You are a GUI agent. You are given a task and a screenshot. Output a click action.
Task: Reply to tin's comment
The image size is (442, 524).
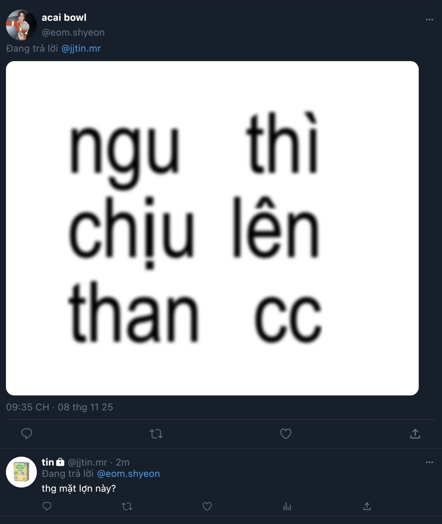47,506
